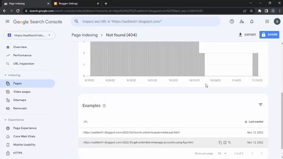Open Performance report in sidebar

[22, 55]
